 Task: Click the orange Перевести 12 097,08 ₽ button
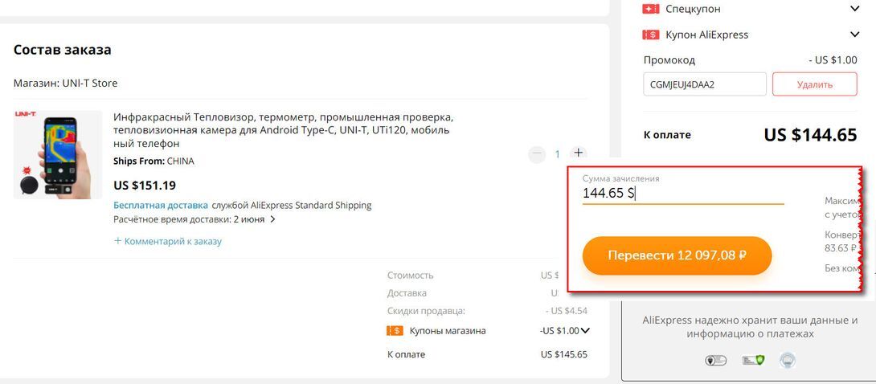click(x=677, y=255)
